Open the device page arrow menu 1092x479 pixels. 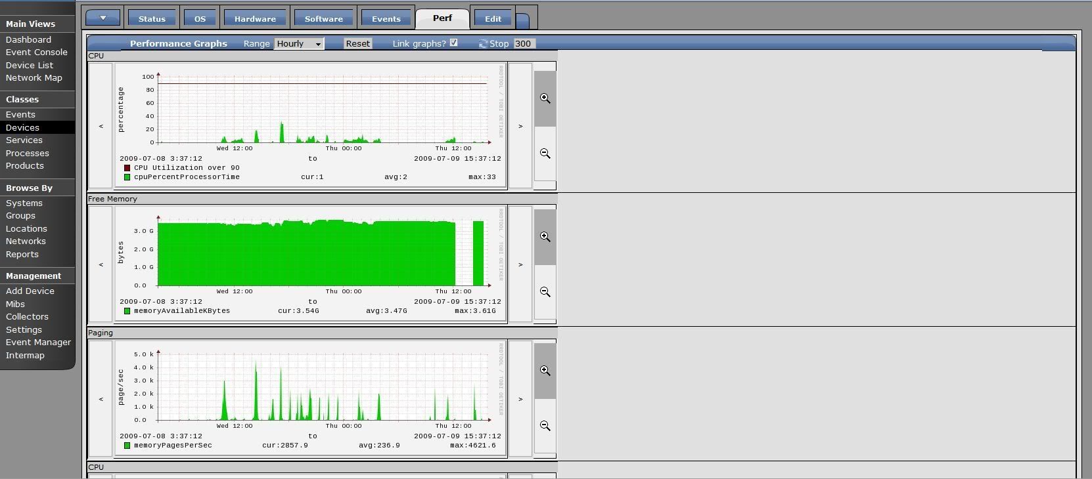pos(103,18)
